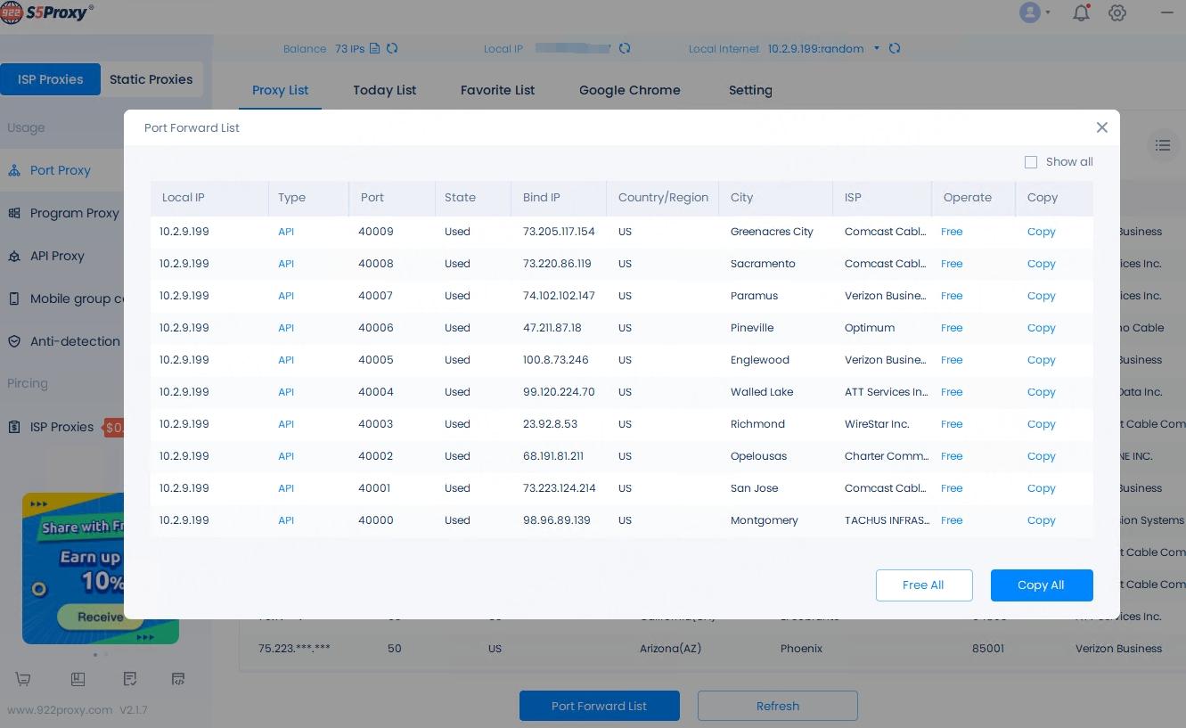
Task: Open ISP Proxies under Pricing
Action: [x=61, y=427]
